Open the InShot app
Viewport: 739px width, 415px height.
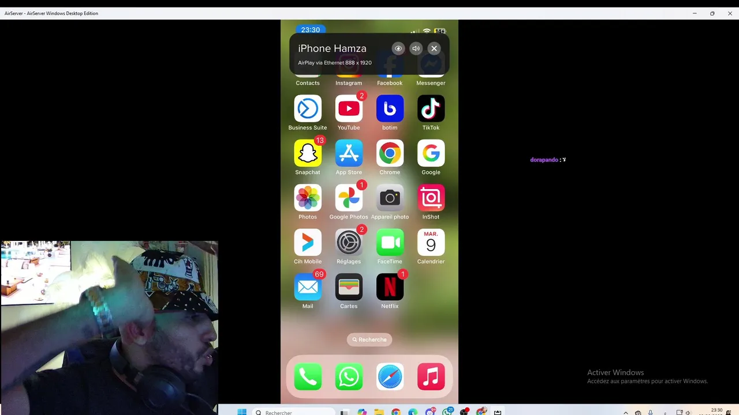coord(431,198)
